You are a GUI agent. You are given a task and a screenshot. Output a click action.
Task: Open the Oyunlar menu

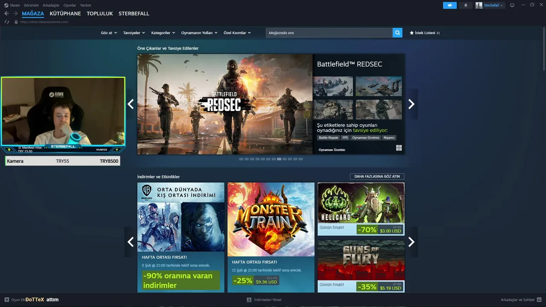[70, 5]
